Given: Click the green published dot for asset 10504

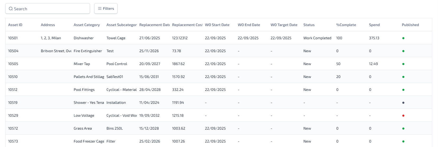Looking at the screenshot, I should pyautogui.click(x=403, y=51).
